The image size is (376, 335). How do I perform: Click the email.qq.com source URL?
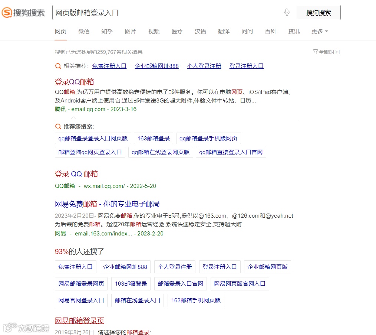pos(88,109)
